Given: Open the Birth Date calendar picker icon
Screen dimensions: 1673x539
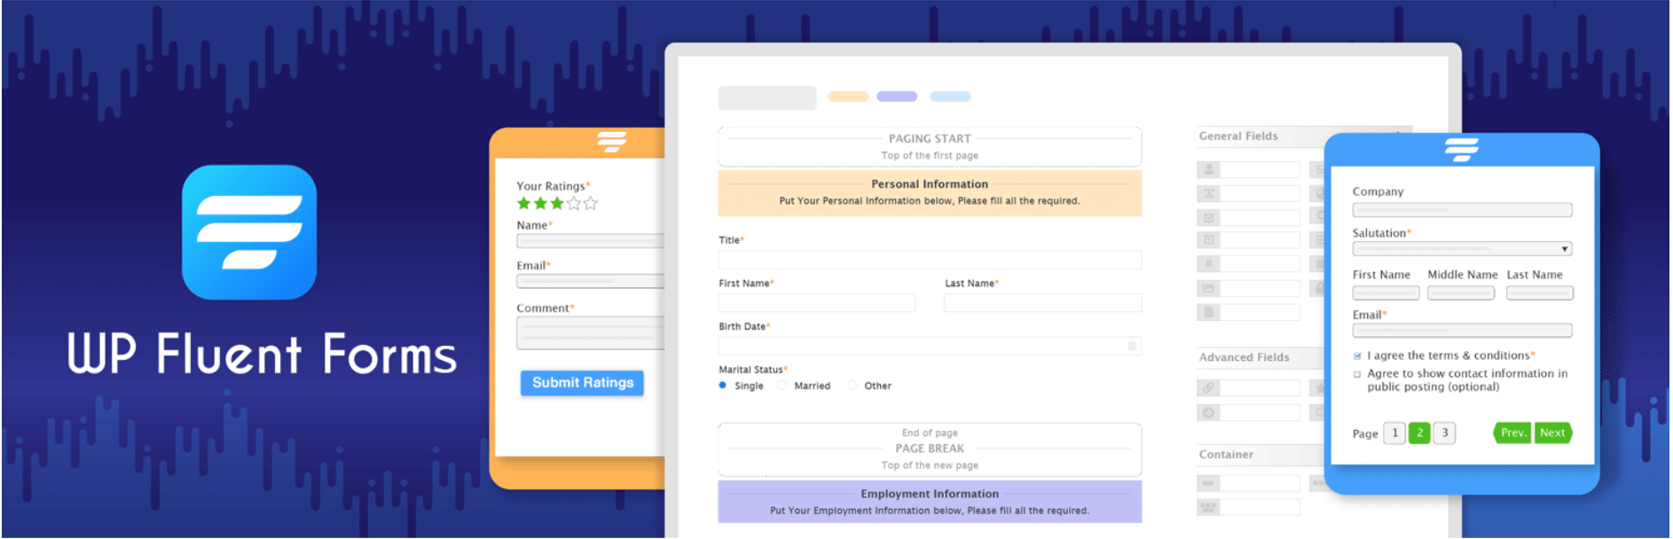Looking at the screenshot, I should [x=1132, y=346].
